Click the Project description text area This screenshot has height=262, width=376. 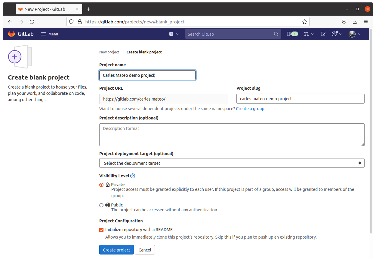click(232, 135)
